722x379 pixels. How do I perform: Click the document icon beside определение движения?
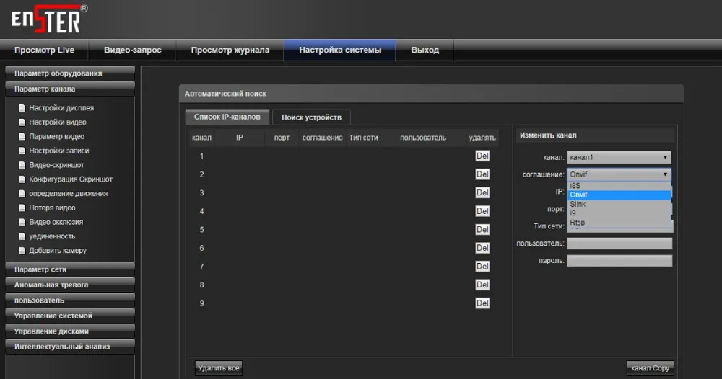point(22,193)
